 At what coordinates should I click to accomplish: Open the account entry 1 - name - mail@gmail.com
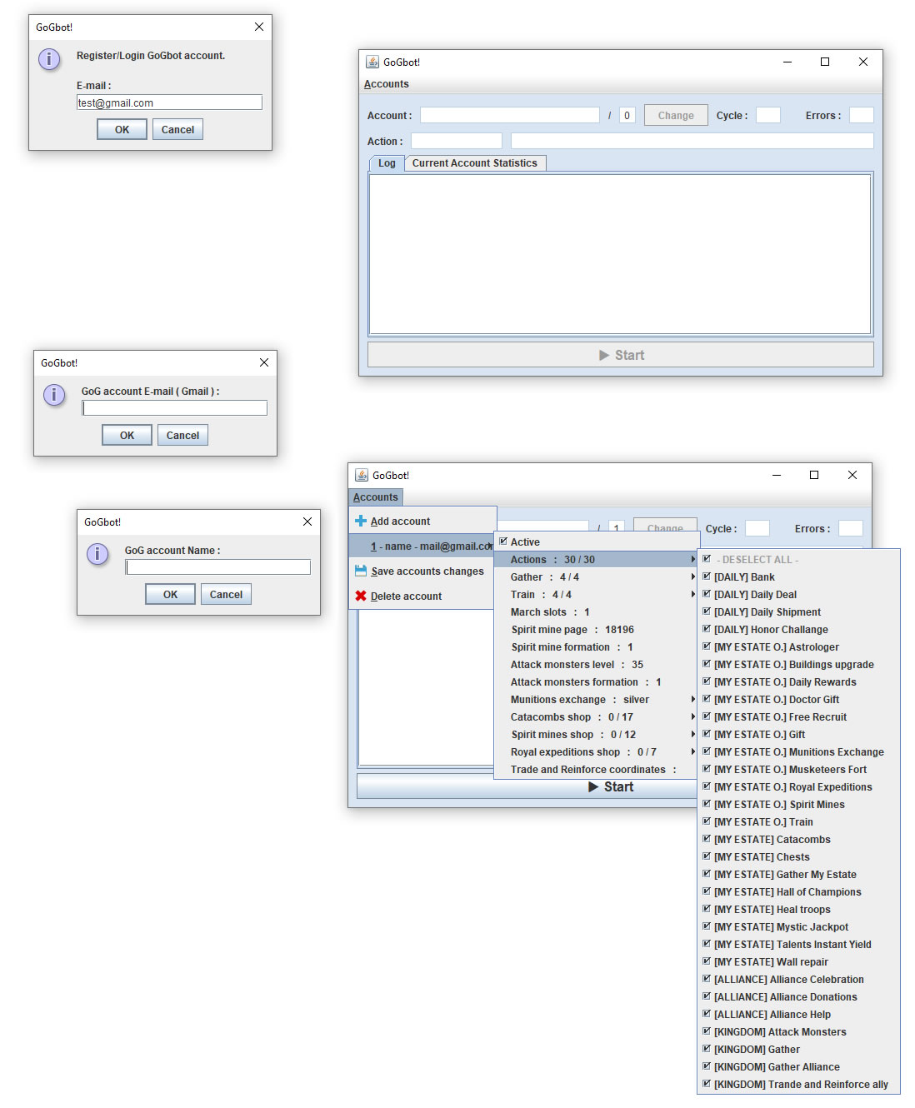(x=422, y=546)
